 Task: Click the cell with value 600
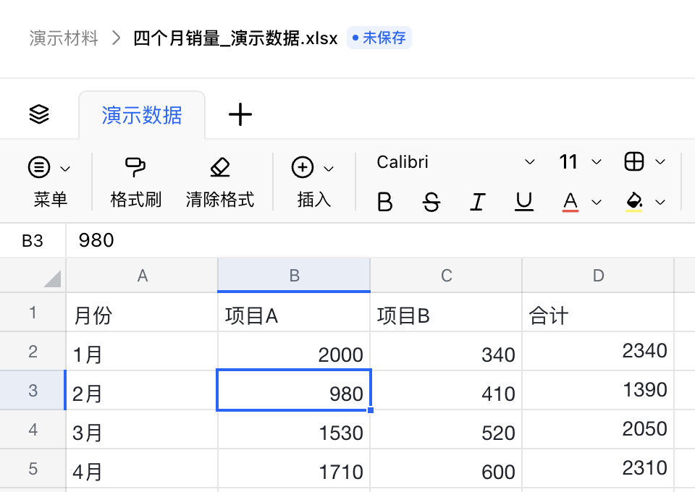447,468
